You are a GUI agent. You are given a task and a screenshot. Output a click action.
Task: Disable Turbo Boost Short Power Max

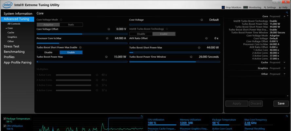[48, 52]
